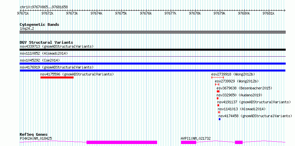The image size is (295, 146).
Task: Click the blue nsv4174458 variant block
Action: tap(219, 119)
